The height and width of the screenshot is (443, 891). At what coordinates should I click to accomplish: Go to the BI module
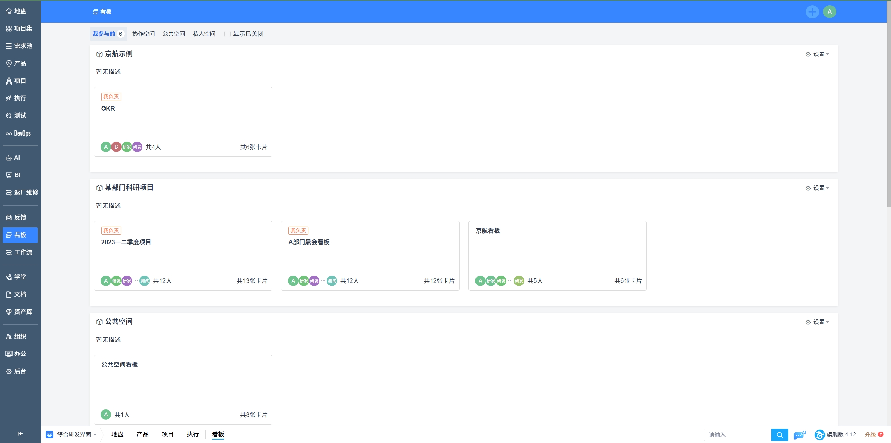(x=13, y=175)
